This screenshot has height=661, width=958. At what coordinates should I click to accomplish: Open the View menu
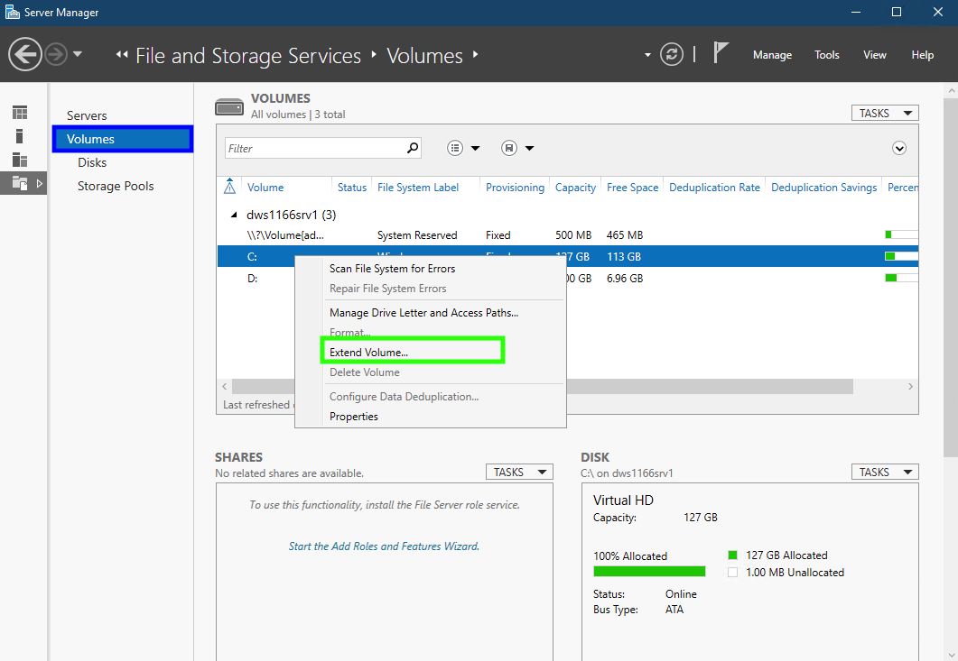tap(874, 55)
